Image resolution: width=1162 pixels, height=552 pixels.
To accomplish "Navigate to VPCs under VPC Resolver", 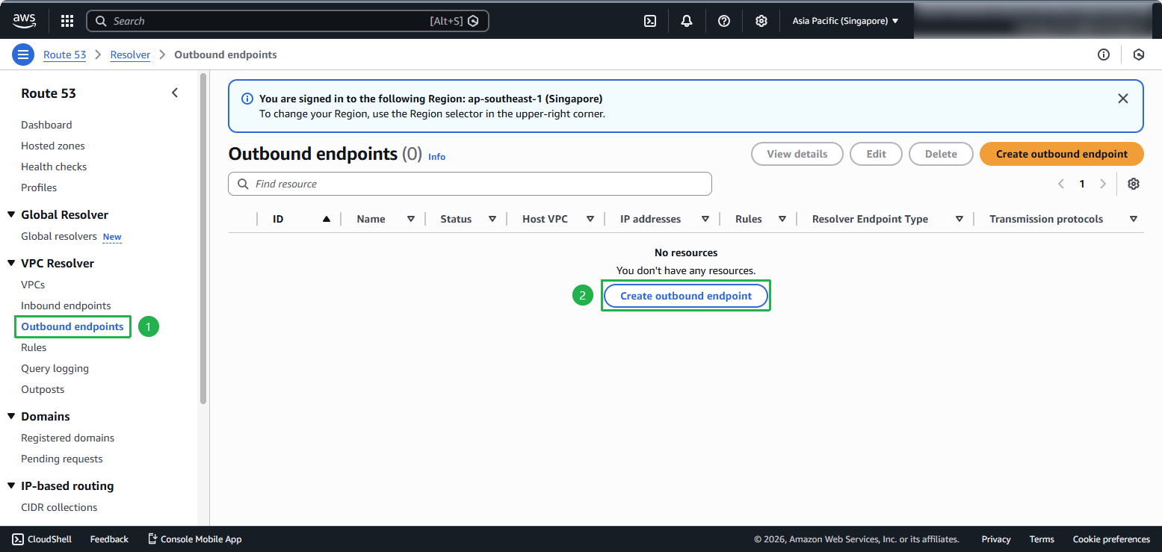I will point(33,285).
